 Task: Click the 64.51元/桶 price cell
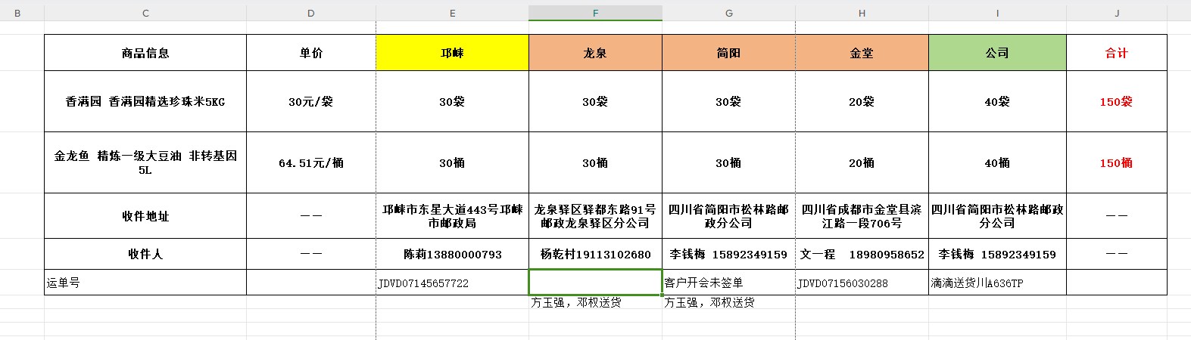pos(311,162)
